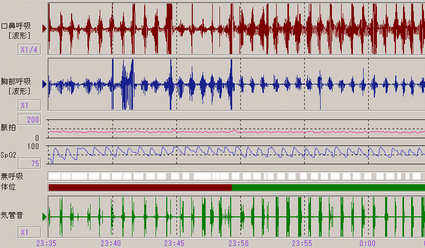
Task: Click the SpO2 channel label
Action: [8, 155]
